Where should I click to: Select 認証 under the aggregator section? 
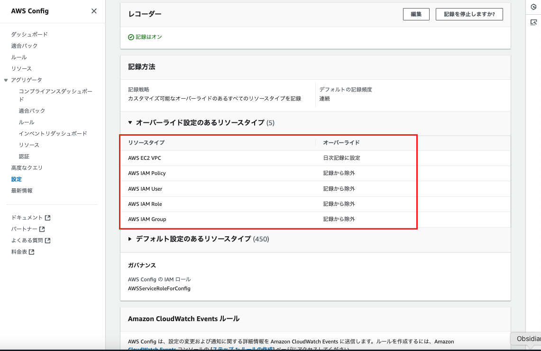[x=24, y=156]
